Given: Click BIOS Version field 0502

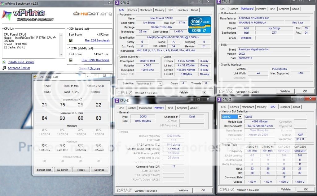Looking at the screenshot, I should click(x=274, y=54).
